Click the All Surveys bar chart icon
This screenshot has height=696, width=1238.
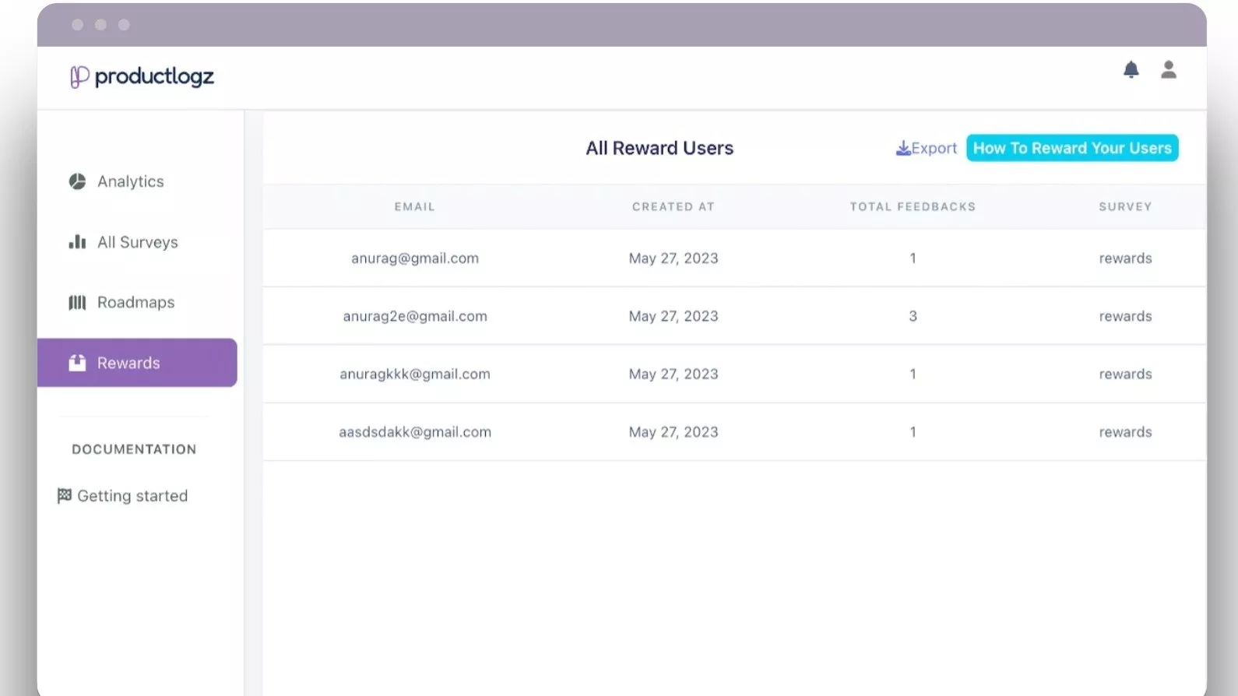point(77,242)
